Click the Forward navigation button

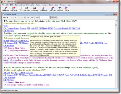[20, 18]
